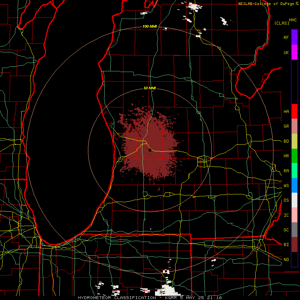This screenshot has width=300, height=300.
Task: Click the HR legend label
Action: (286, 156)
